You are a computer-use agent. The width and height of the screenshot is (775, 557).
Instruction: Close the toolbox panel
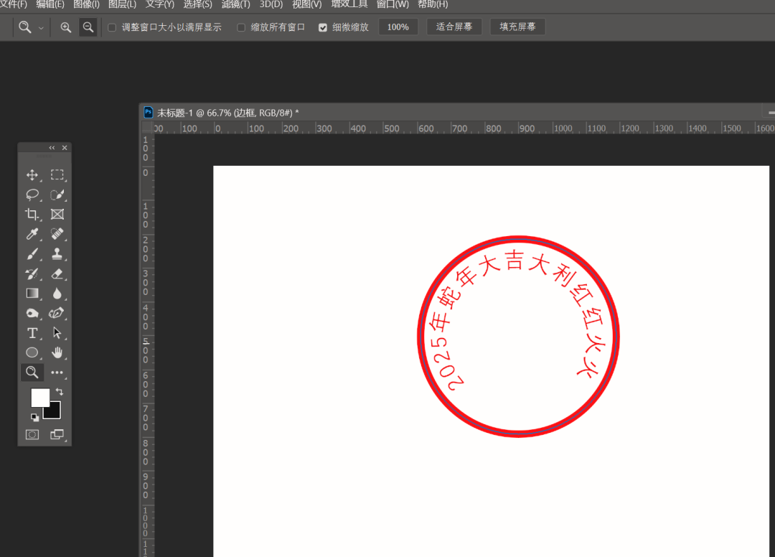tap(65, 148)
